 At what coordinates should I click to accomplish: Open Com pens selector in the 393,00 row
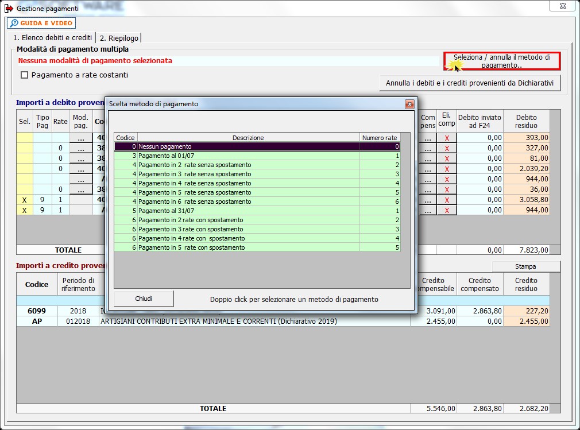point(428,138)
